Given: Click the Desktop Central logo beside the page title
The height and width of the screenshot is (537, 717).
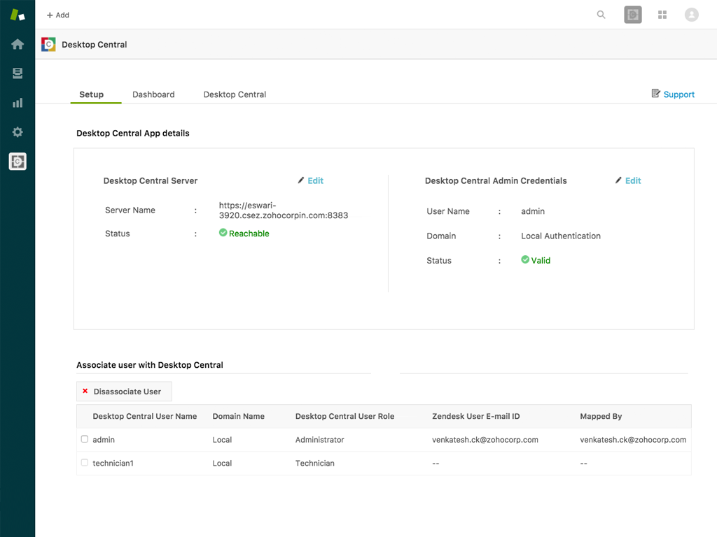Looking at the screenshot, I should pos(48,44).
